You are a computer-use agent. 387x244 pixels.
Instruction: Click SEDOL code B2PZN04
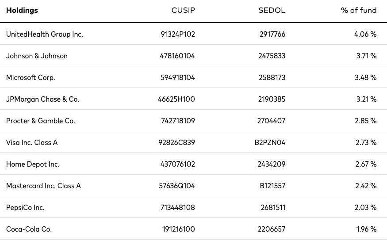272,142
